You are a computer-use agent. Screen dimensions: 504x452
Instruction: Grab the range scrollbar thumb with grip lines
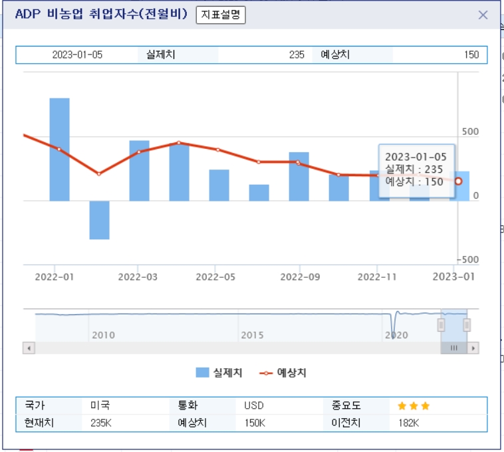tap(453, 348)
